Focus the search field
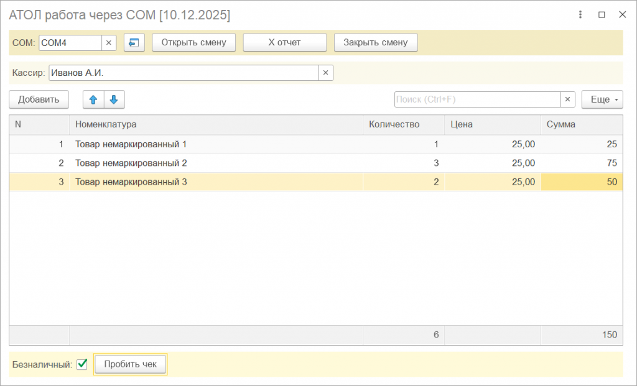 (477, 99)
